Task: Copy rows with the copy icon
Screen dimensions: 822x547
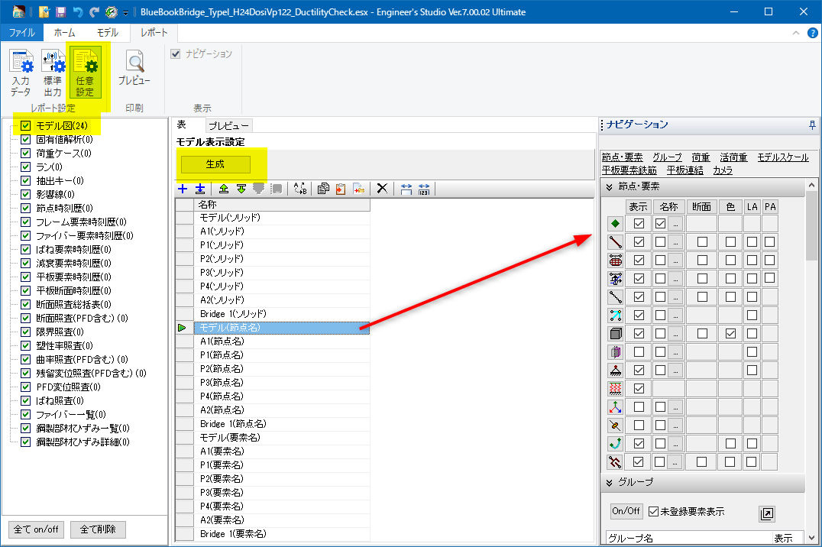Action: (x=323, y=189)
